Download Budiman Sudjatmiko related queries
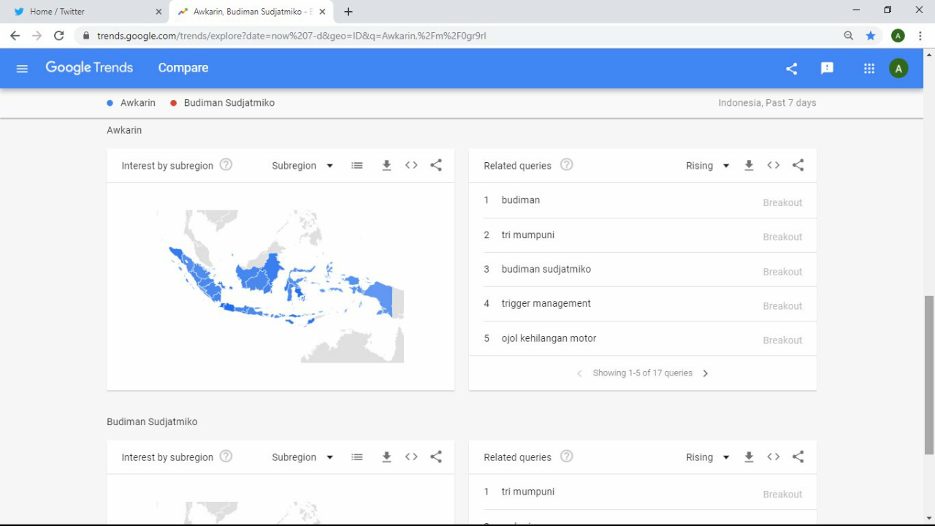 [749, 457]
